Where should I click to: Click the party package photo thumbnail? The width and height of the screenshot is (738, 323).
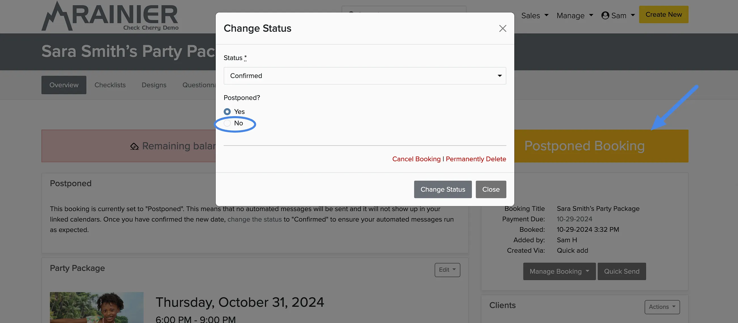pos(97,307)
